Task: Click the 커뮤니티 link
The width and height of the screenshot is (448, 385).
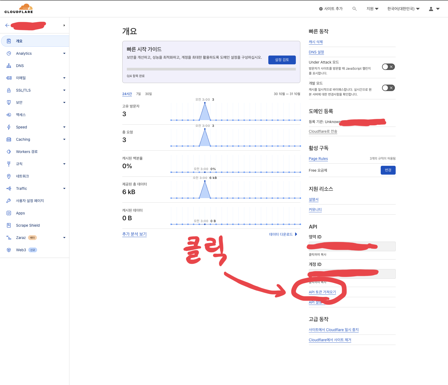Action: click(x=315, y=210)
